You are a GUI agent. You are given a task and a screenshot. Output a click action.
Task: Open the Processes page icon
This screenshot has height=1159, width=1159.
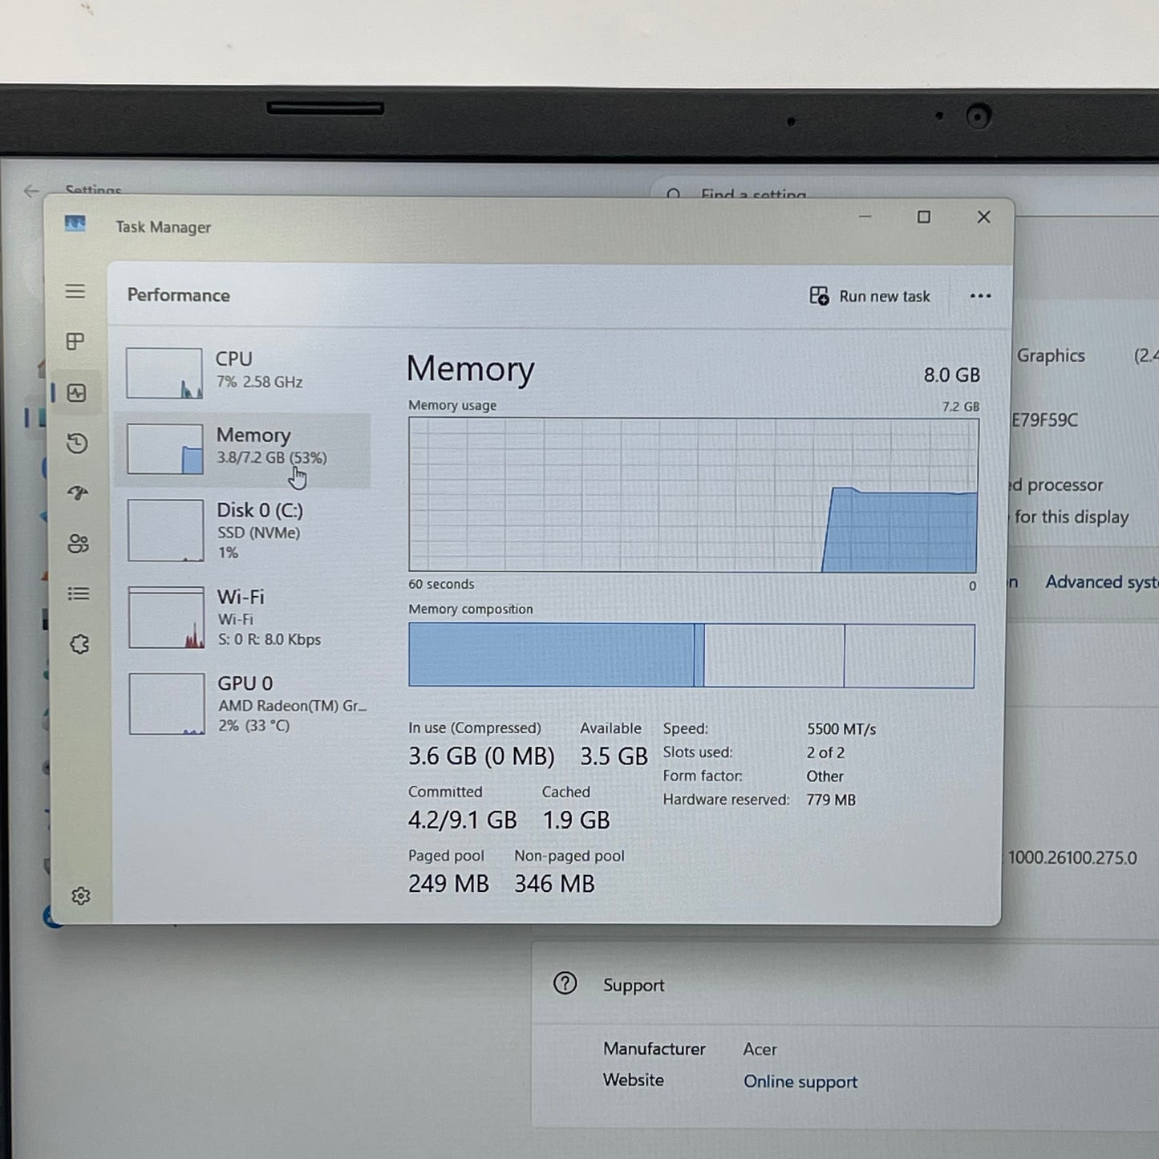tap(75, 342)
